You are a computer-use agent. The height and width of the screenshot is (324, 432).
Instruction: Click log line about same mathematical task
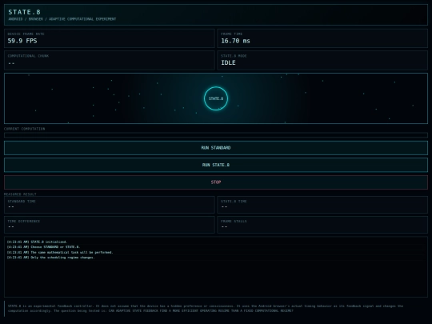click(x=60, y=252)
